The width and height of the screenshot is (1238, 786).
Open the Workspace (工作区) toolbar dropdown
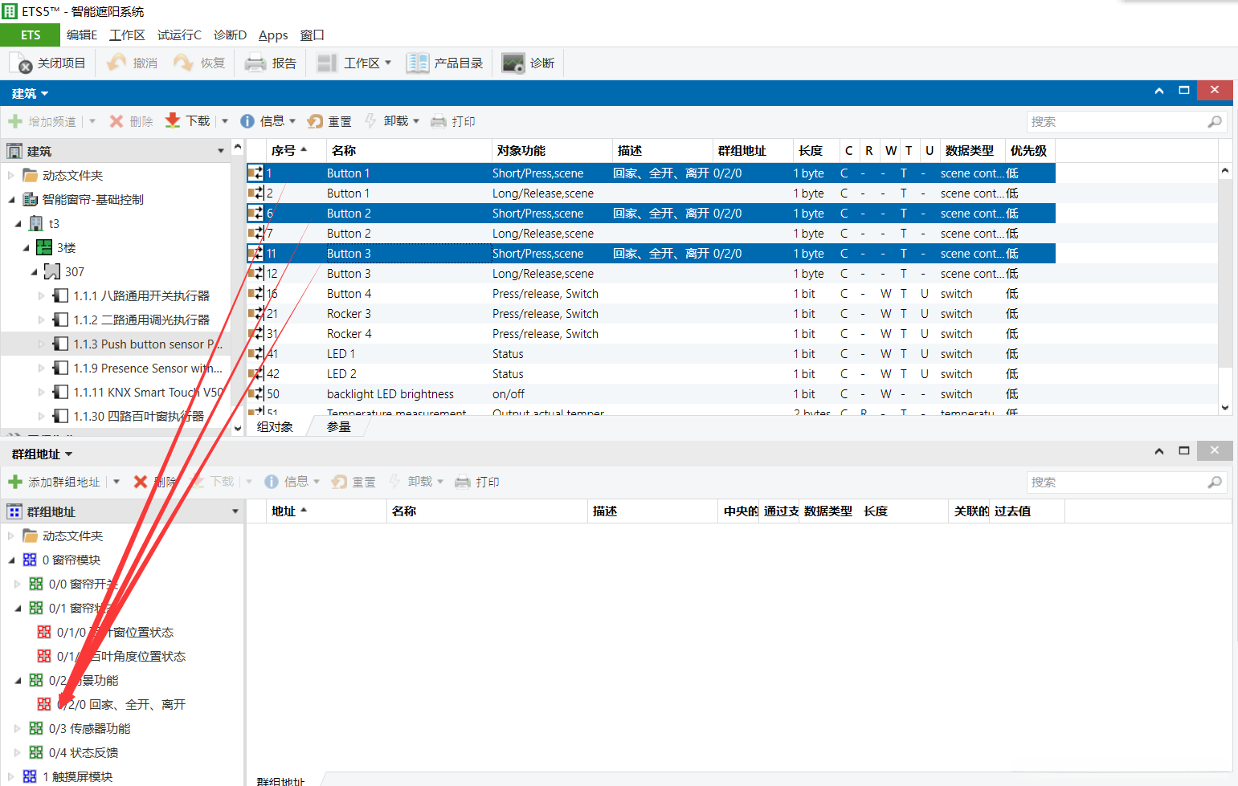pyautogui.click(x=353, y=63)
